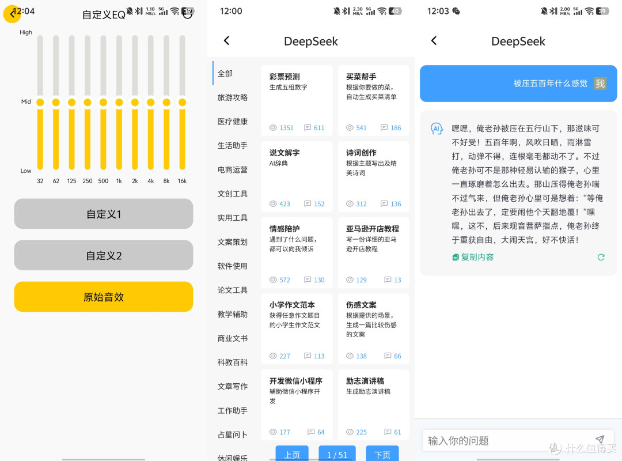Adjust the 1k frequency slider knob
Viewport: 622px width, 461px height.
119,103
